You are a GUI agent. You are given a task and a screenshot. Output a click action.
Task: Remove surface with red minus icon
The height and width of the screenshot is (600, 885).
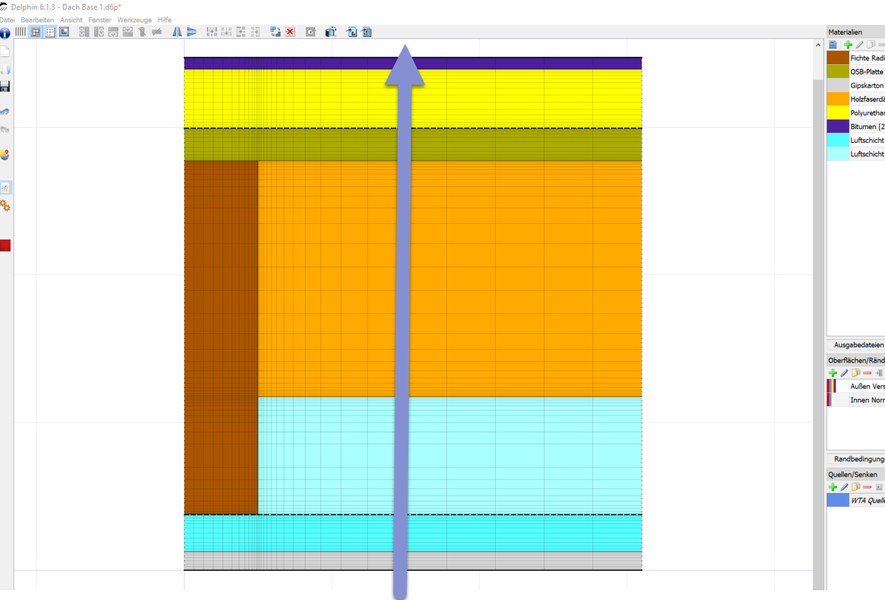867,373
